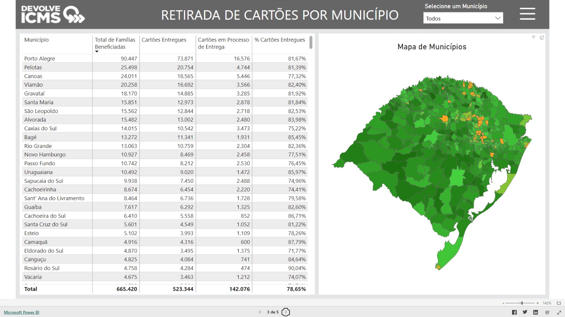Open the Selecione um Município dropdown

pyautogui.click(x=463, y=18)
